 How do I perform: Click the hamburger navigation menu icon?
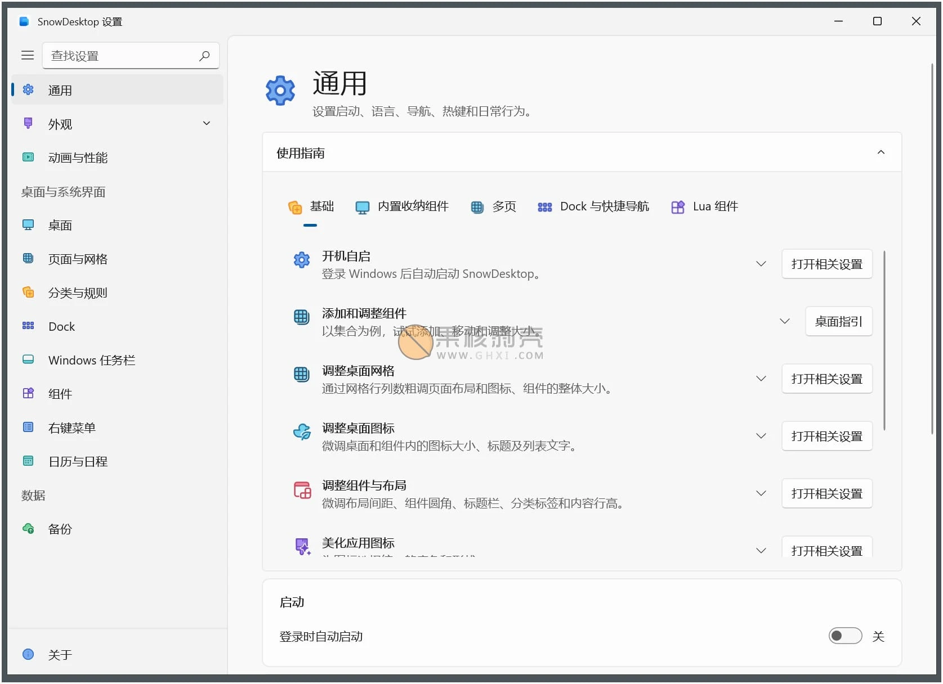28,55
